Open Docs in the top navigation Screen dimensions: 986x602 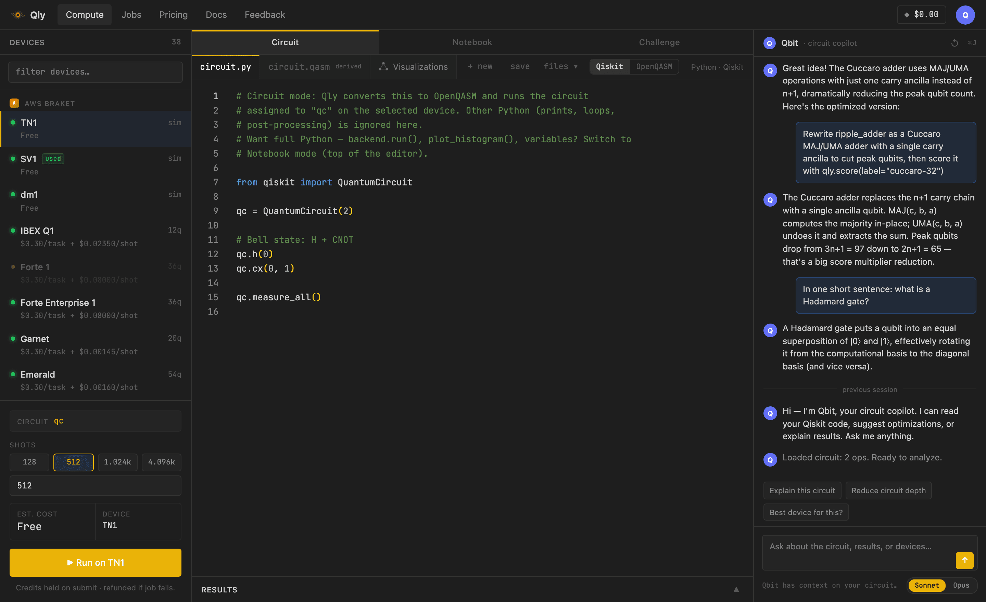point(216,15)
